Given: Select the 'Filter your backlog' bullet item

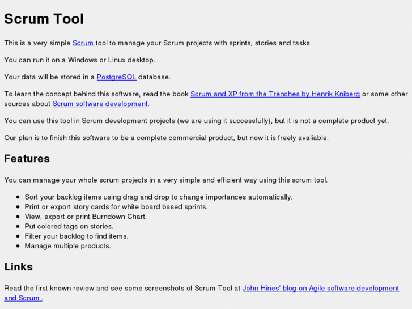Looking at the screenshot, I should click(x=76, y=236).
